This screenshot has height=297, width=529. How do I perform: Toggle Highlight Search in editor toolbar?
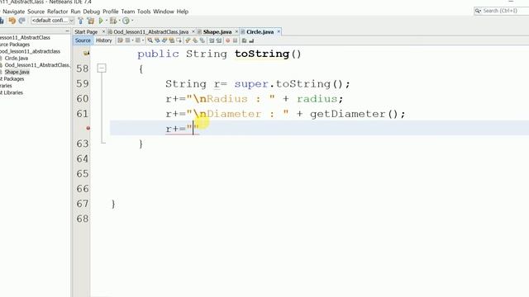point(172,40)
